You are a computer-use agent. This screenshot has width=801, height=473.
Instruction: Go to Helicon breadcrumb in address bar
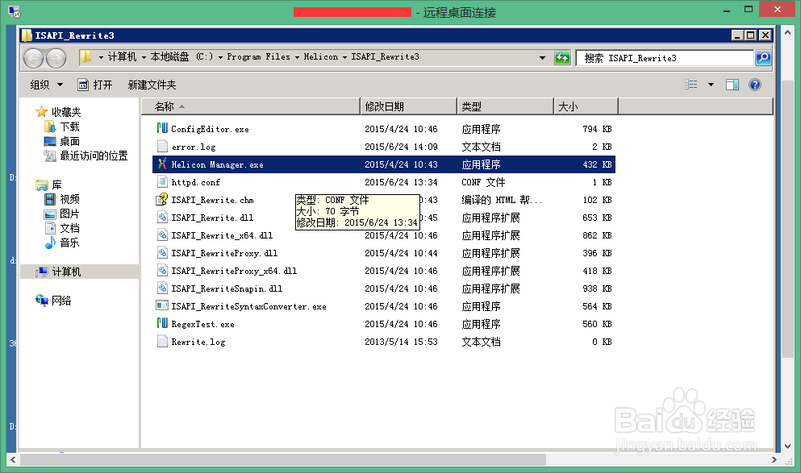click(x=321, y=56)
